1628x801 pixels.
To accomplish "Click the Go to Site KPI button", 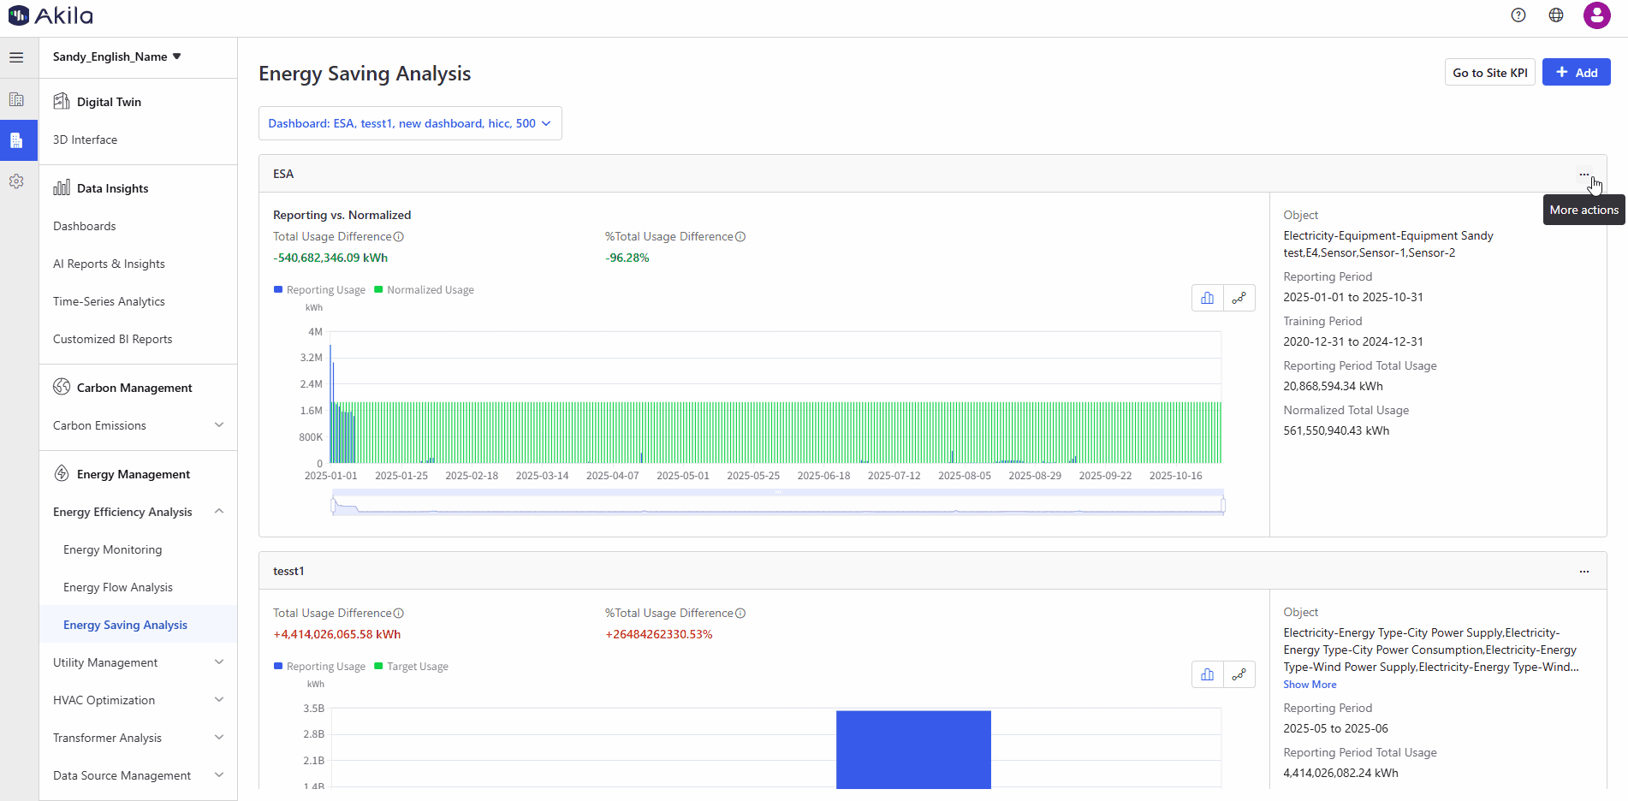I will click(x=1489, y=73).
